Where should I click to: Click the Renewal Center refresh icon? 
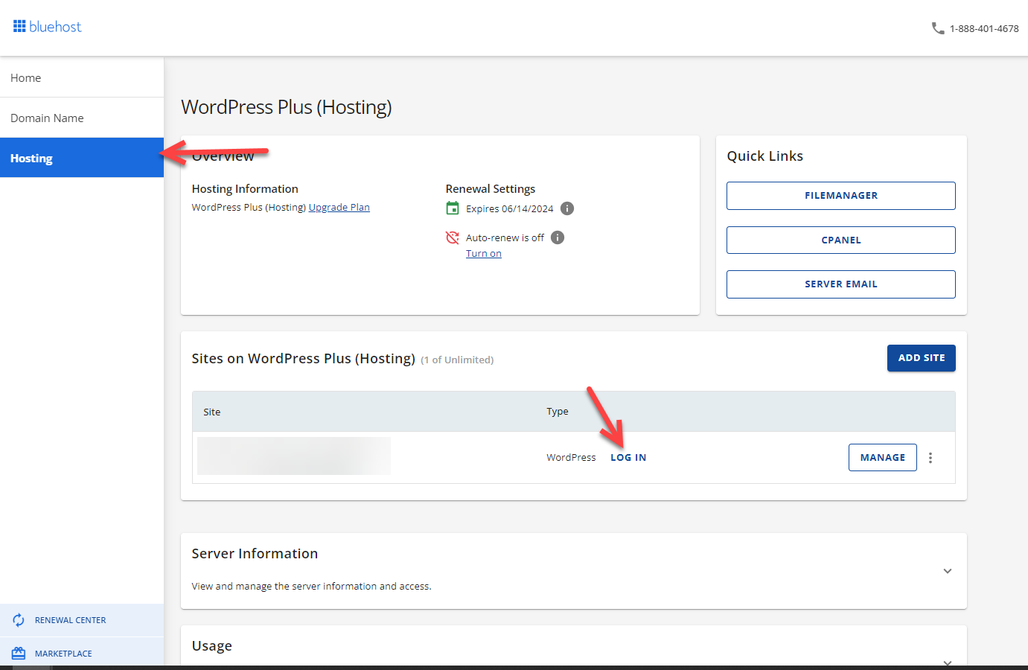click(19, 620)
